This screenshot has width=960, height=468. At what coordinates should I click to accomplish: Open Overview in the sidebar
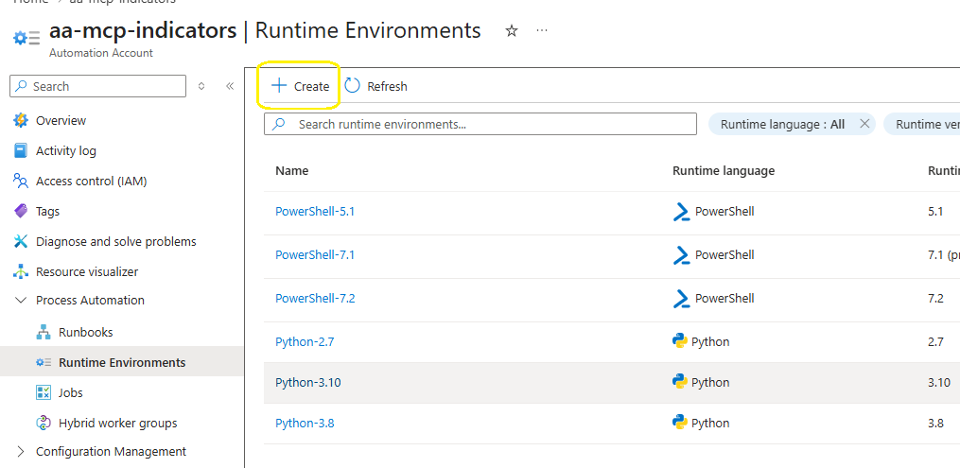click(61, 120)
